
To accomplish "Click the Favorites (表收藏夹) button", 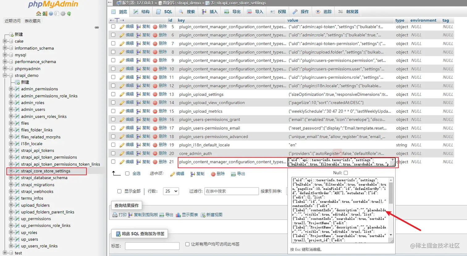I will point(32,21).
